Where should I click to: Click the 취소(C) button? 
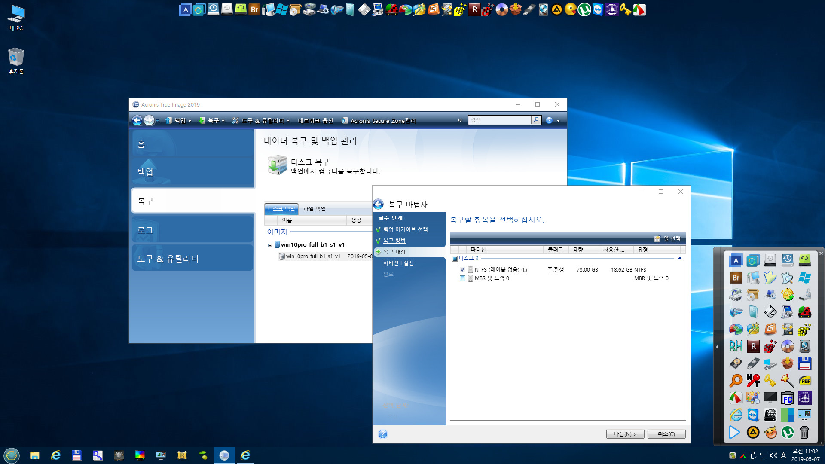(x=666, y=434)
